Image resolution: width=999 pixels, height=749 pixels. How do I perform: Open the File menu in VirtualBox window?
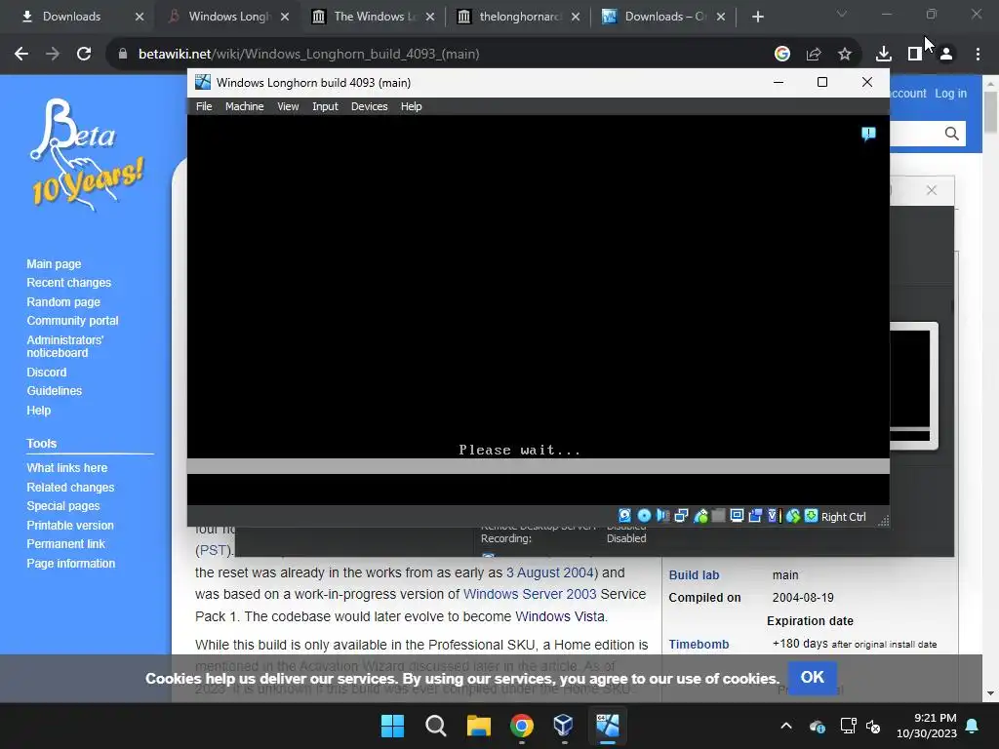[x=204, y=106]
